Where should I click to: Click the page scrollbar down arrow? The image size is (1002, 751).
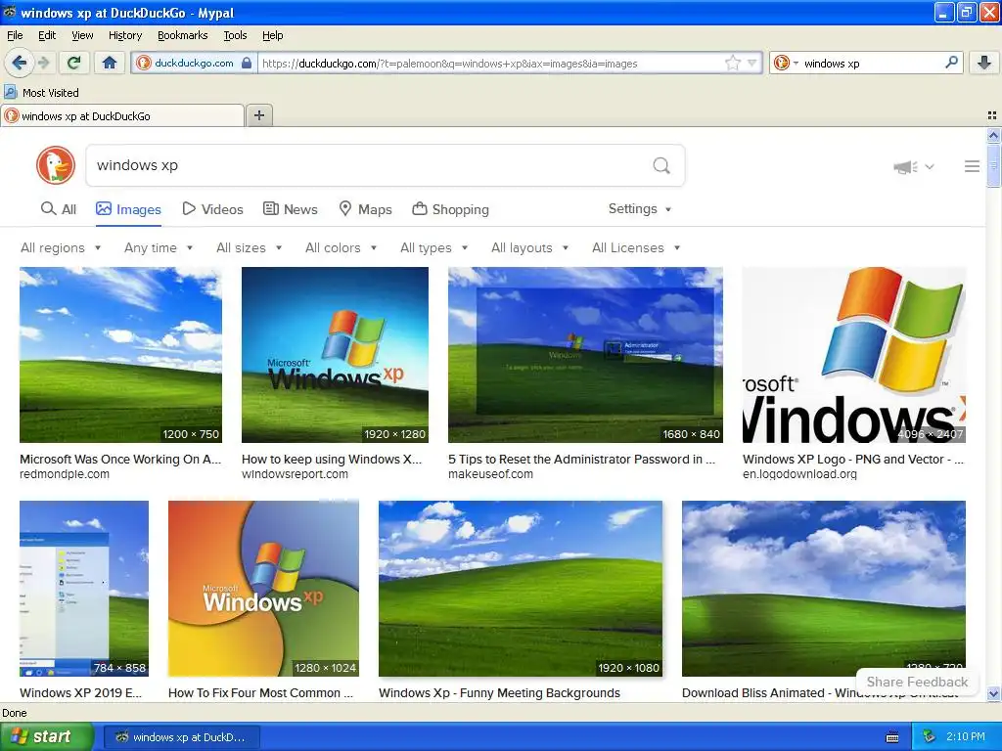click(x=993, y=693)
